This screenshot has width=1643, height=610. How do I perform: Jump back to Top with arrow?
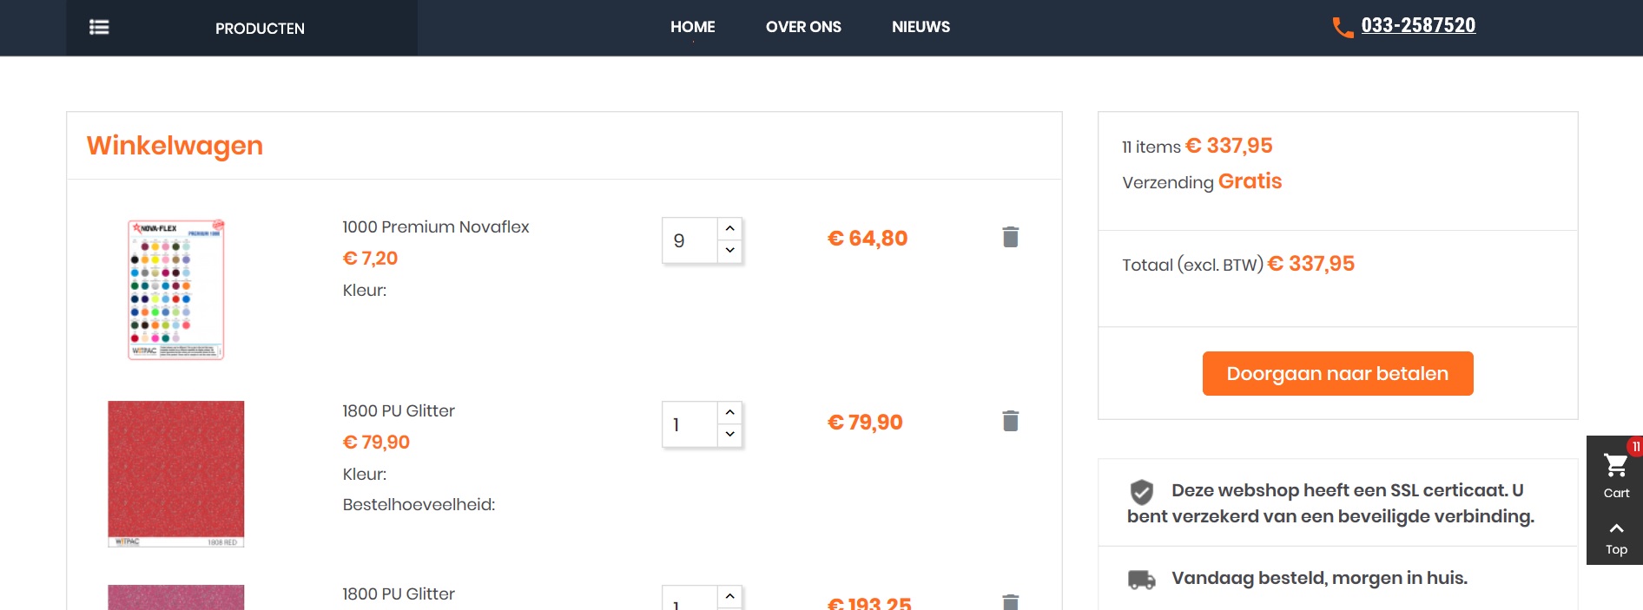pyautogui.click(x=1616, y=538)
